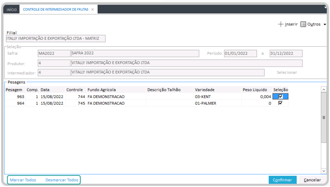This screenshot has width=330, height=187.
Task: Click the Cancelar button
Action: point(312,180)
